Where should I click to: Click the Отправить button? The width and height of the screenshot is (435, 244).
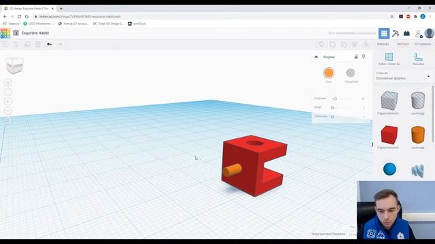pos(423,44)
